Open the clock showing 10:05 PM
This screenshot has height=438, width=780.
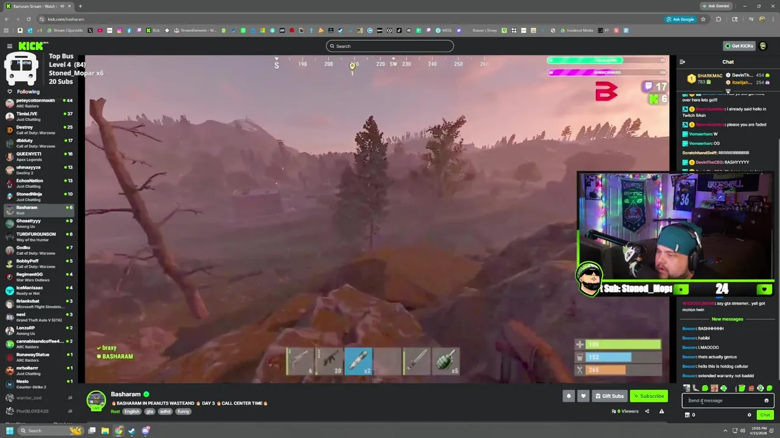[x=759, y=431]
